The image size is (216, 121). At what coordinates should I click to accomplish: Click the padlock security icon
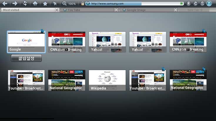pos(83,4)
